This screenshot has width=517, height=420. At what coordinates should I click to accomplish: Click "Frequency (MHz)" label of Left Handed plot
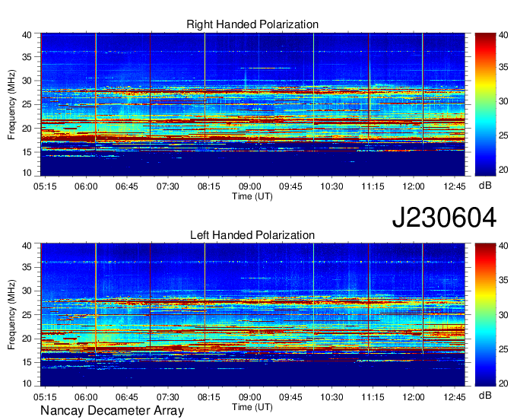[11, 315]
